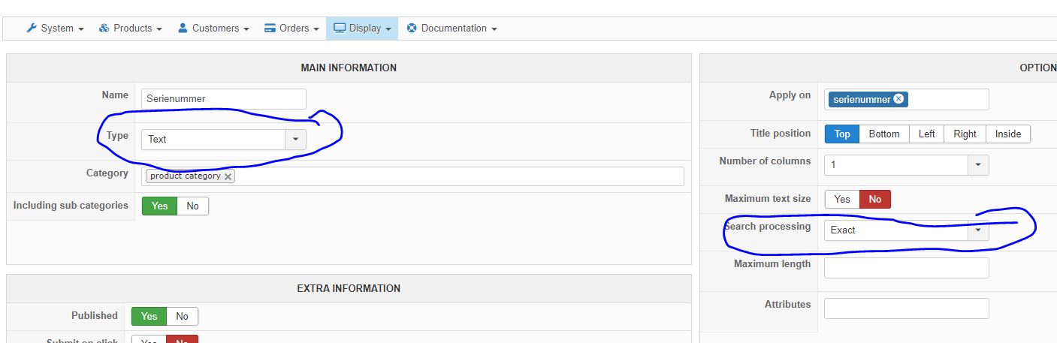
Task: Focus the Maximum length input field
Action: click(906, 268)
